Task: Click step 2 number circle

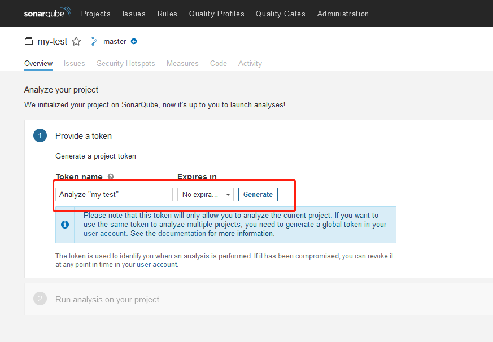Action: pyautogui.click(x=40, y=299)
